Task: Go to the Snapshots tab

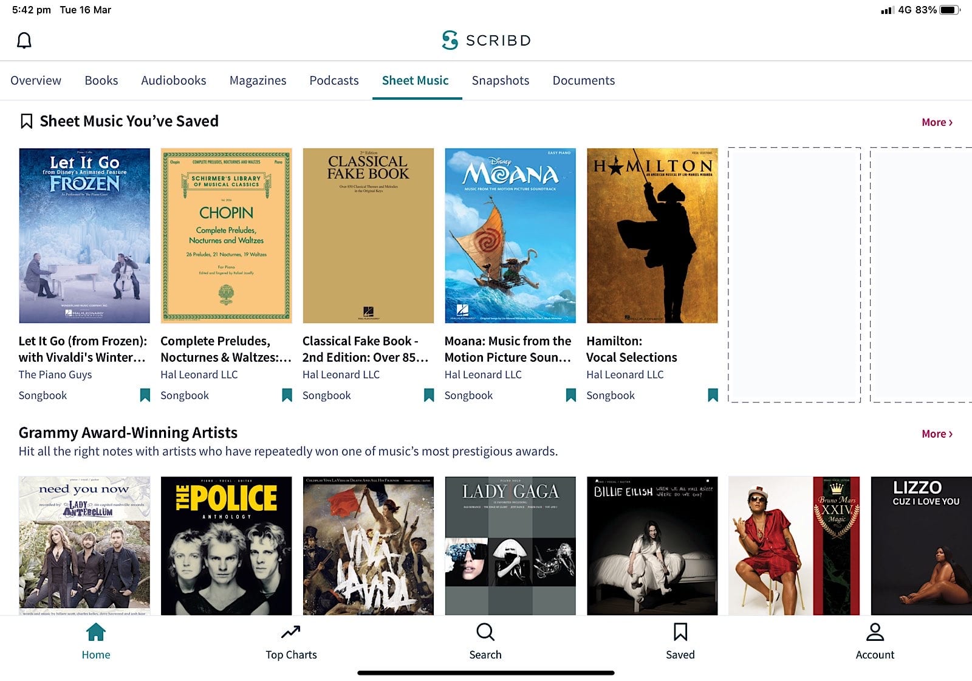Action: 500,80
